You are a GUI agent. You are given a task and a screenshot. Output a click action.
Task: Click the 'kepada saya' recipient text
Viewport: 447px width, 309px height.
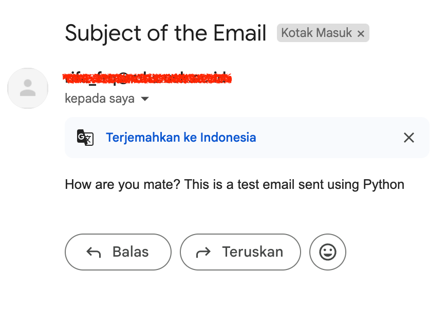[100, 99]
